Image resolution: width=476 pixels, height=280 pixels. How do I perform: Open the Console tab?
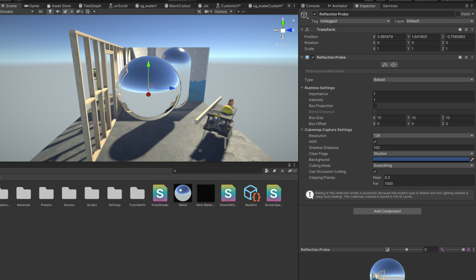coord(313,6)
